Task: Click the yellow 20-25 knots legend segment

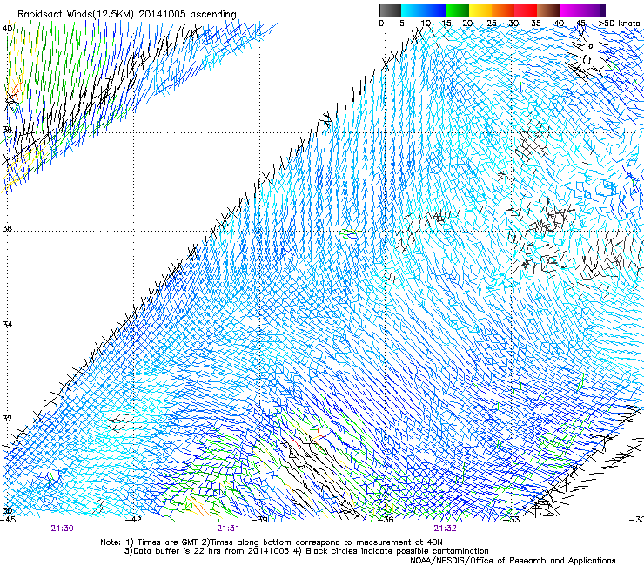Action: coord(480,10)
